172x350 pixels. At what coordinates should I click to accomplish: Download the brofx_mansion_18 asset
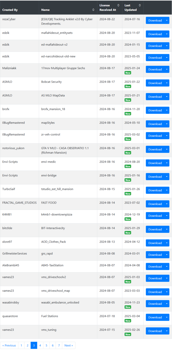(x=155, y=110)
